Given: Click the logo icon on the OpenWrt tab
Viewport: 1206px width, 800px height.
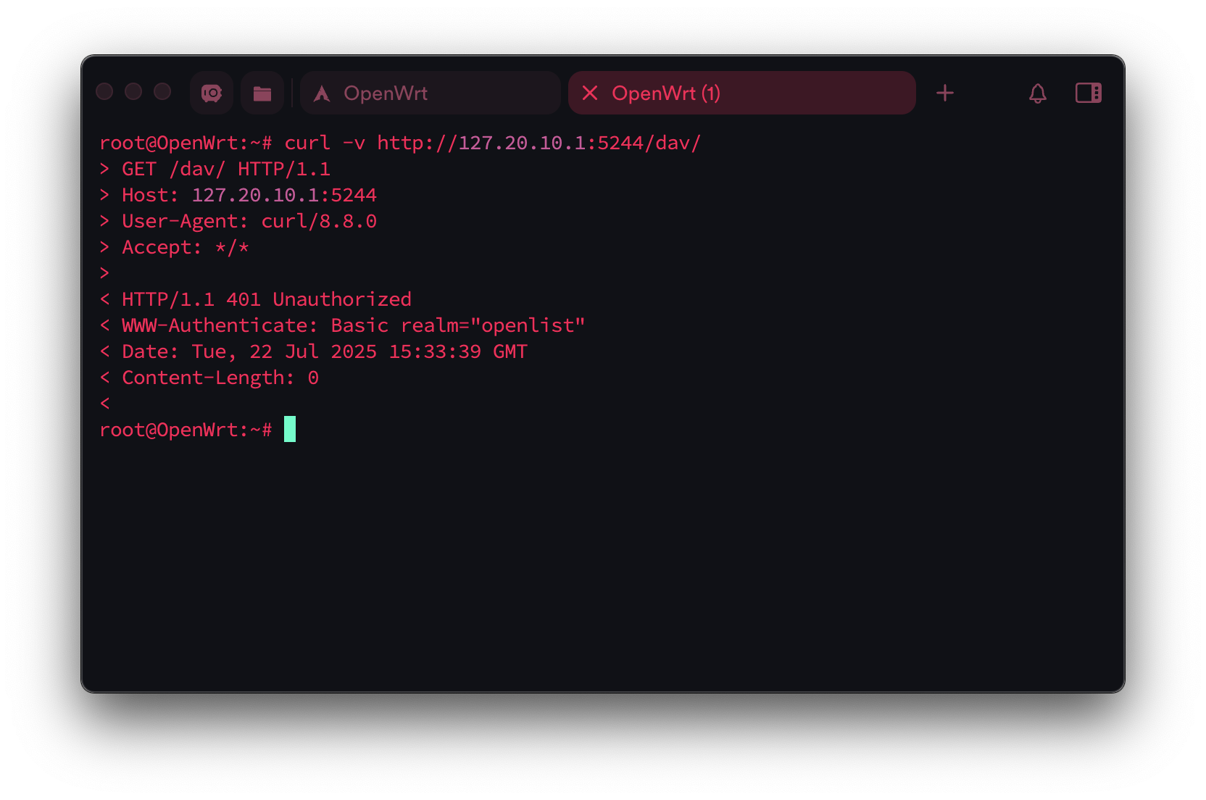Looking at the screenshot, I should pos(322,93).
